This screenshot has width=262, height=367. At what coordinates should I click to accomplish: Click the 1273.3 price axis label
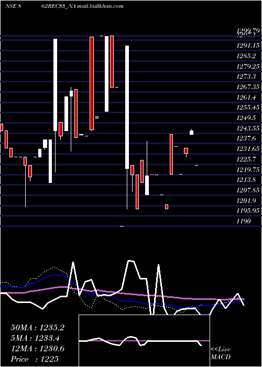pos(246,77)
